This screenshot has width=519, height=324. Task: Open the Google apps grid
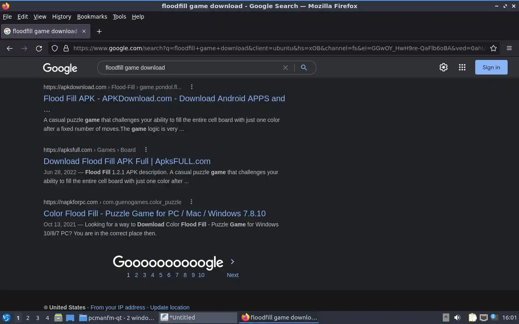tap(462, 68)
